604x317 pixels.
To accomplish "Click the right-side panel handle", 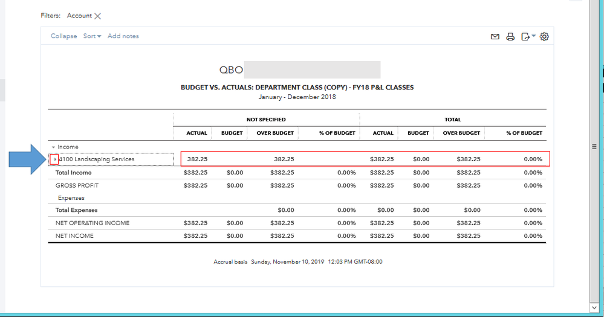I will [594, 147].
